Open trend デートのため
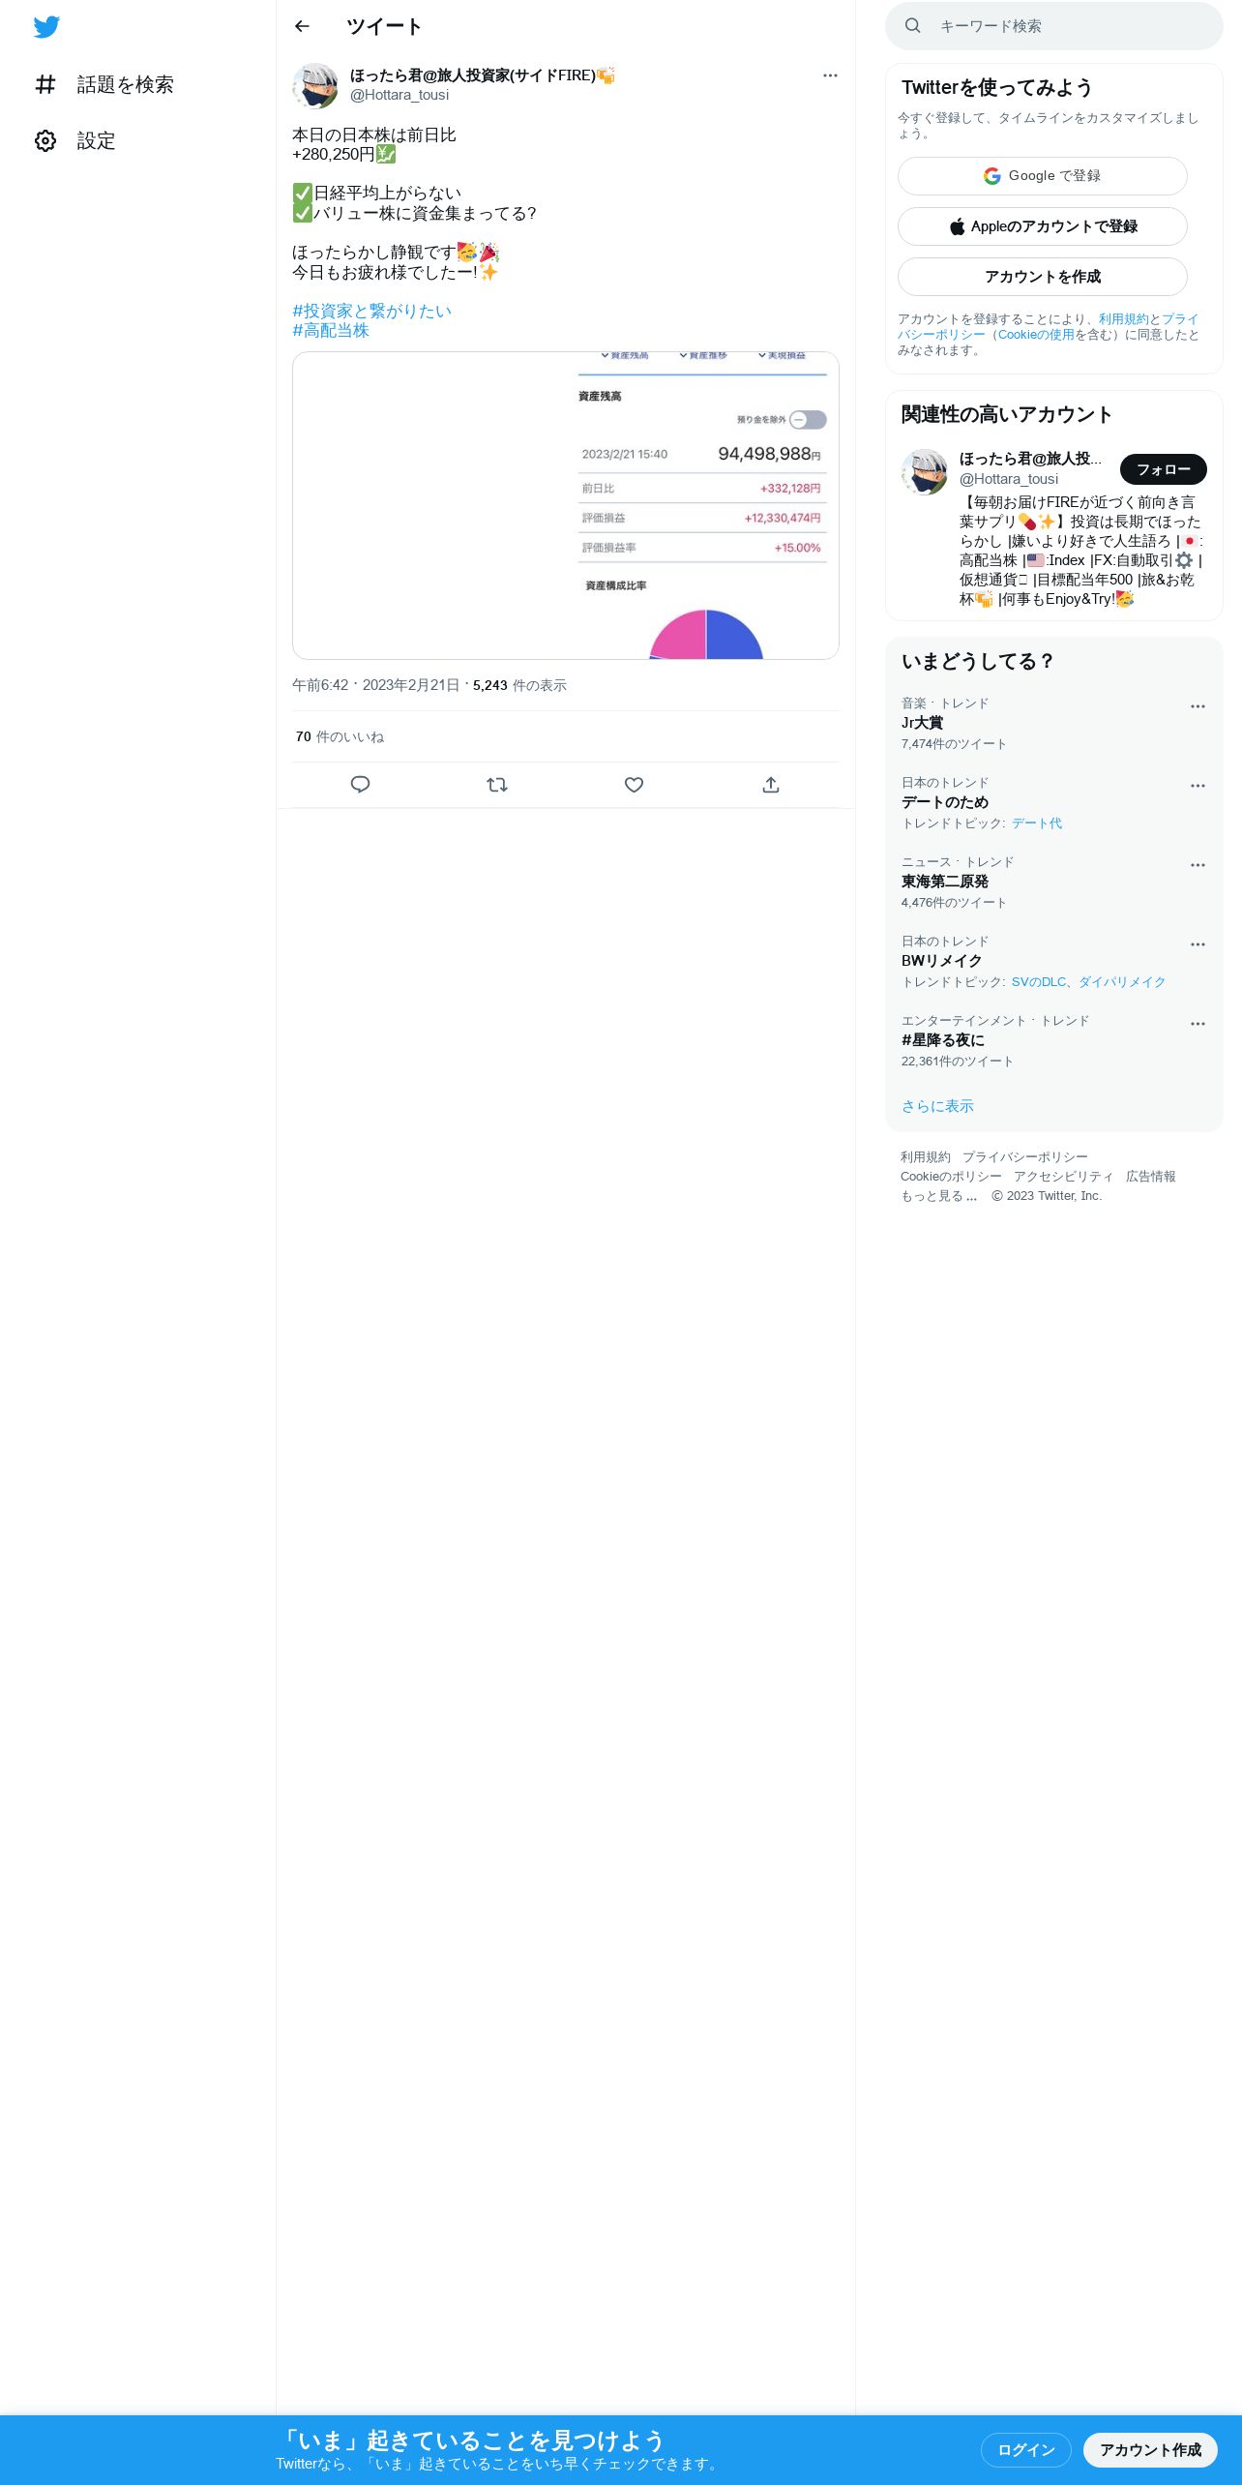Viewport: 1242px width, 2485px height. 945,802
